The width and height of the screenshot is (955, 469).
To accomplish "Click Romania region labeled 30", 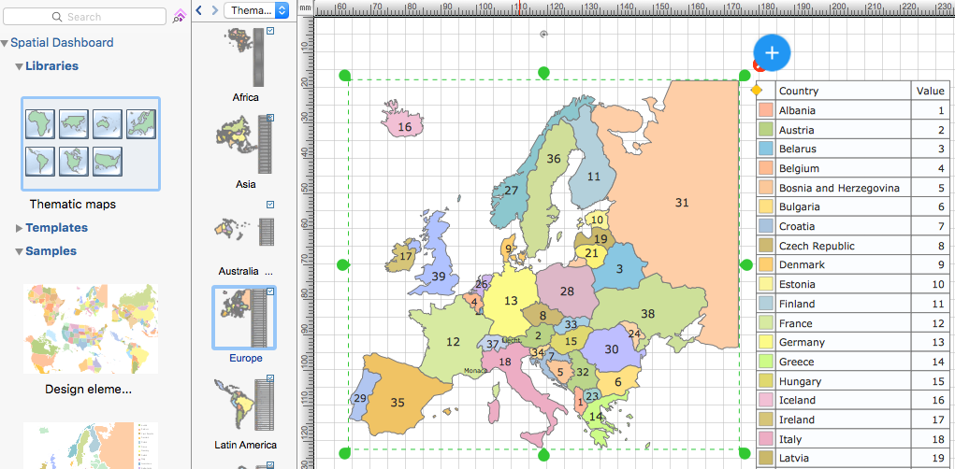I will 612,349.
